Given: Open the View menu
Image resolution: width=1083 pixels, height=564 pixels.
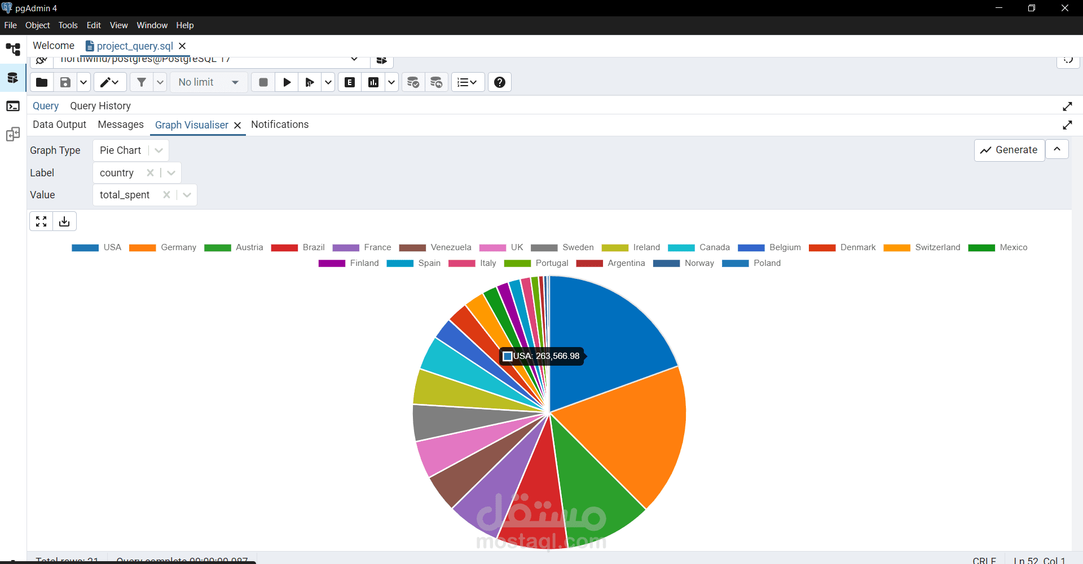Looking at the screenshot, I should [x=119, y=25].
